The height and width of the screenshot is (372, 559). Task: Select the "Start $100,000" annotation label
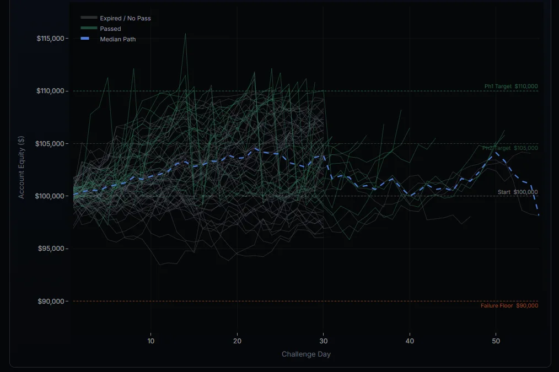point(518,192)
